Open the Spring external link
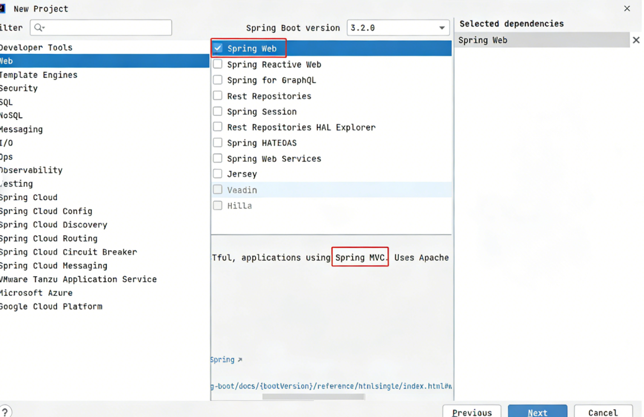Screen dimensions: 644x417 (226, 360)
